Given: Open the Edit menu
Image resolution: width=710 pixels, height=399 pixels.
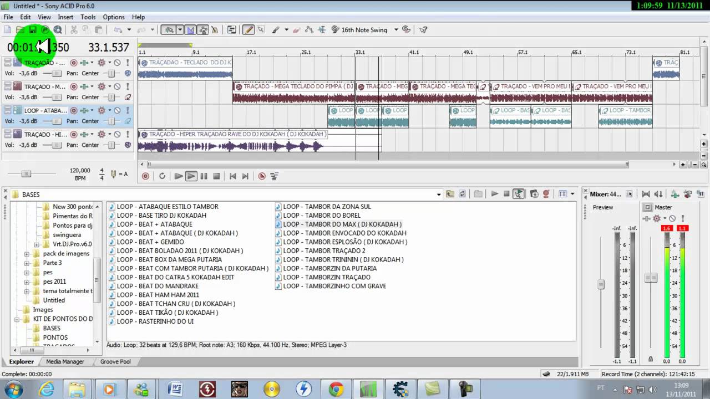Looking at the screenshot, I should (26, 17).
